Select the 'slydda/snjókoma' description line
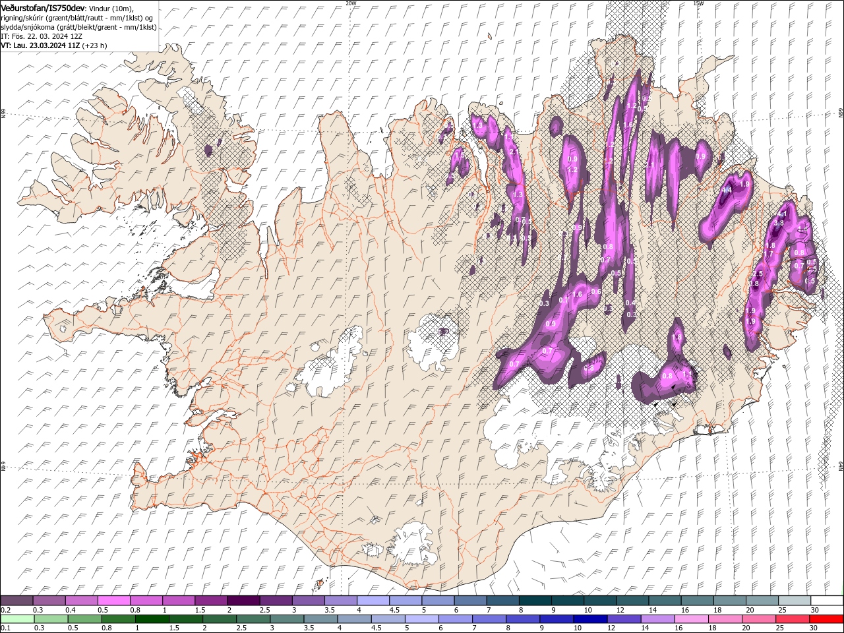The height and width of the screenshot is (633, 844). point(79,27)
